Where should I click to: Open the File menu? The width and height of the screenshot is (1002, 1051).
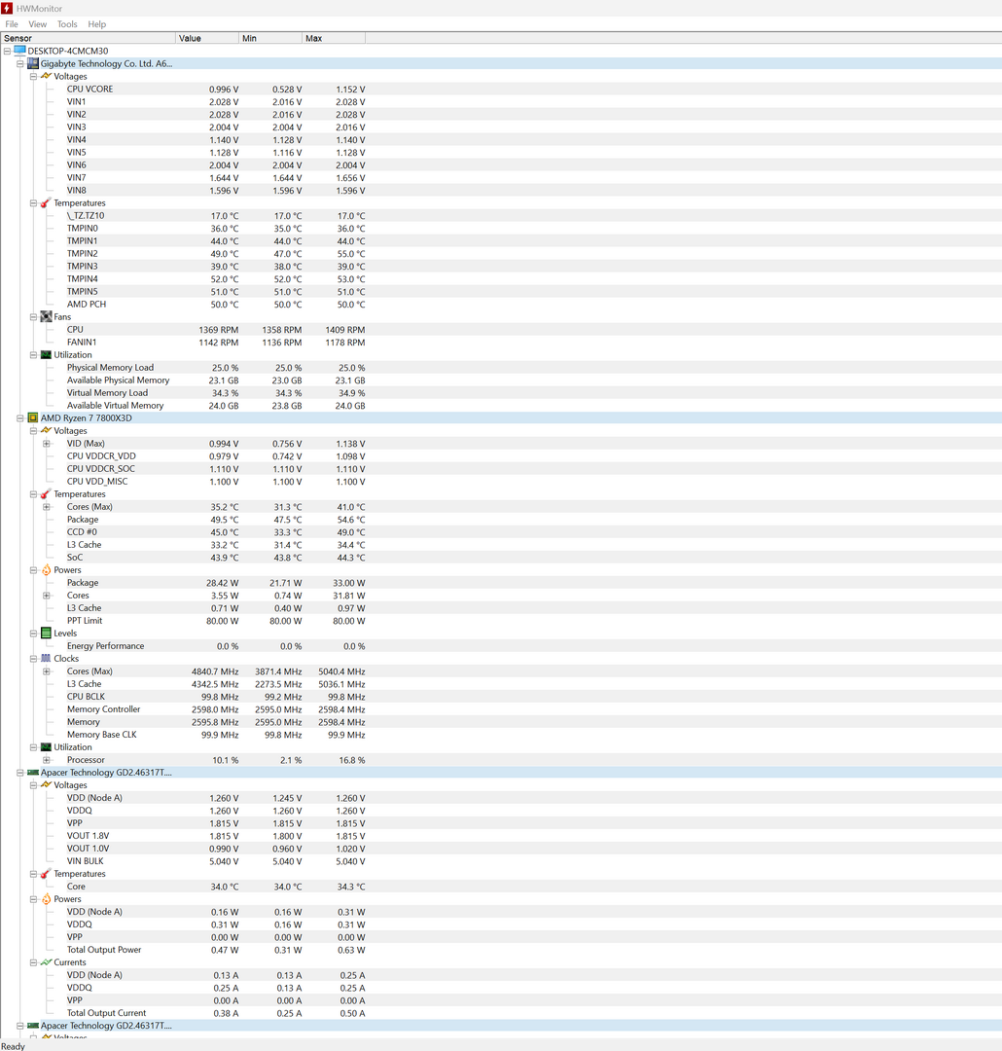point(12,24)
